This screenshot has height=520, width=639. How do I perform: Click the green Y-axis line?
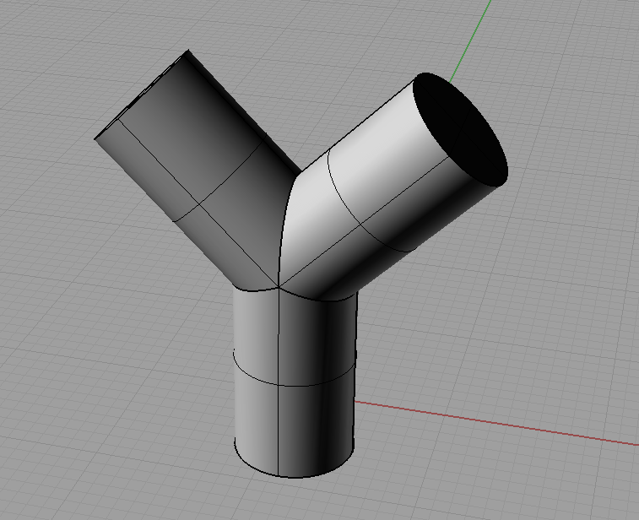[471, 41]
